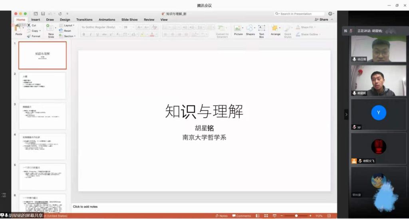Toggle the Comments pane in status bar
The width and height of the screenshot is (409, 219).
pos(241,216)
